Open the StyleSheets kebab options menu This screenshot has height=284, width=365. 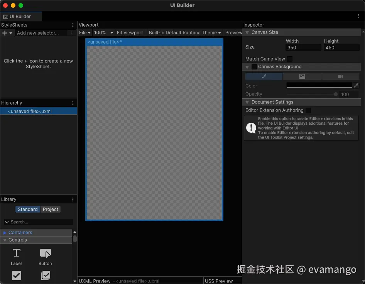pyautogui.click(x=73, y=25)
